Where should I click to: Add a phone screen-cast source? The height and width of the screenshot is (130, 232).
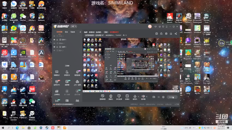(x=119, y=97)
